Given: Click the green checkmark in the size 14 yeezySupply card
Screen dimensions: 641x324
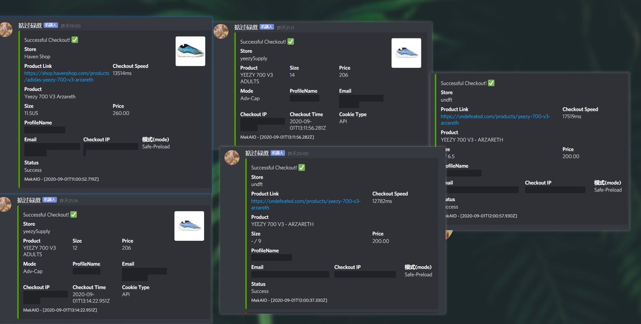Looking at the screenshot, I should 291,42.
